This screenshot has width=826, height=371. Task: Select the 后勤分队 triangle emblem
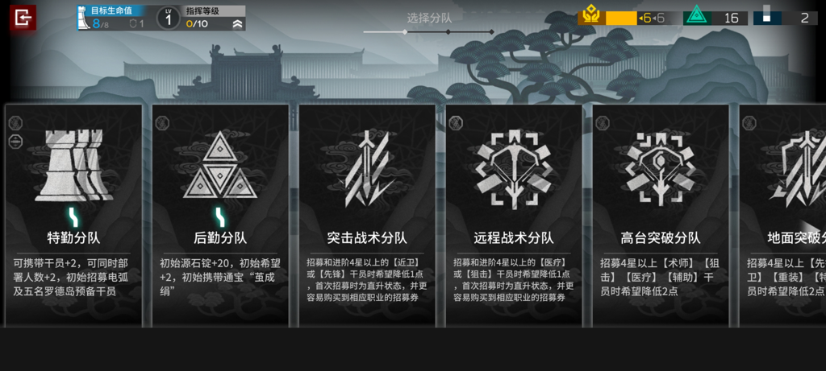point(219,165)
